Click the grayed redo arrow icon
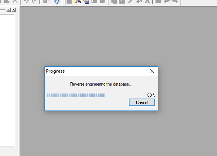 tap(34, 1)
